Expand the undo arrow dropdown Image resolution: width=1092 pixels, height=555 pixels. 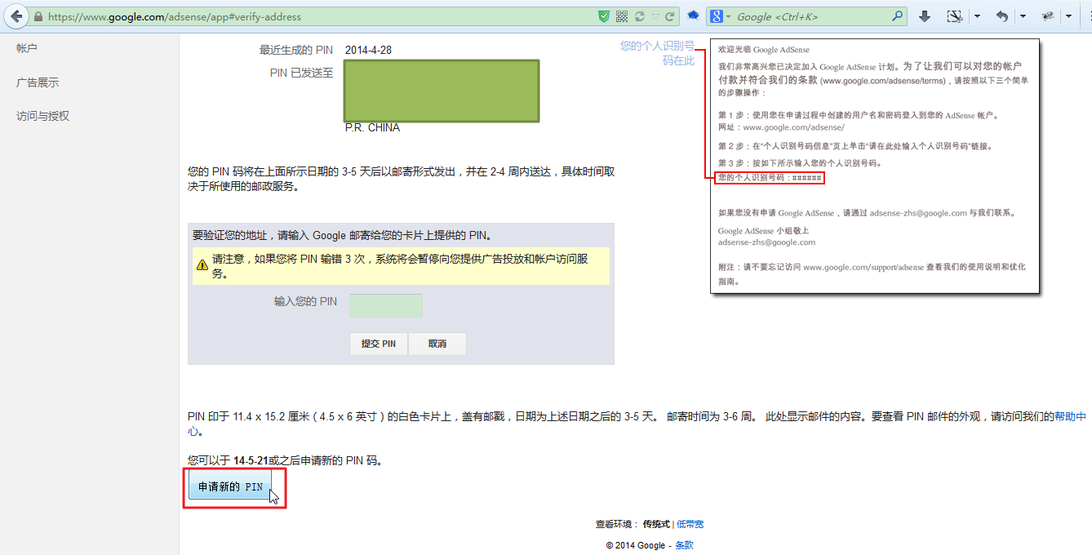(x=1023, y=16)
